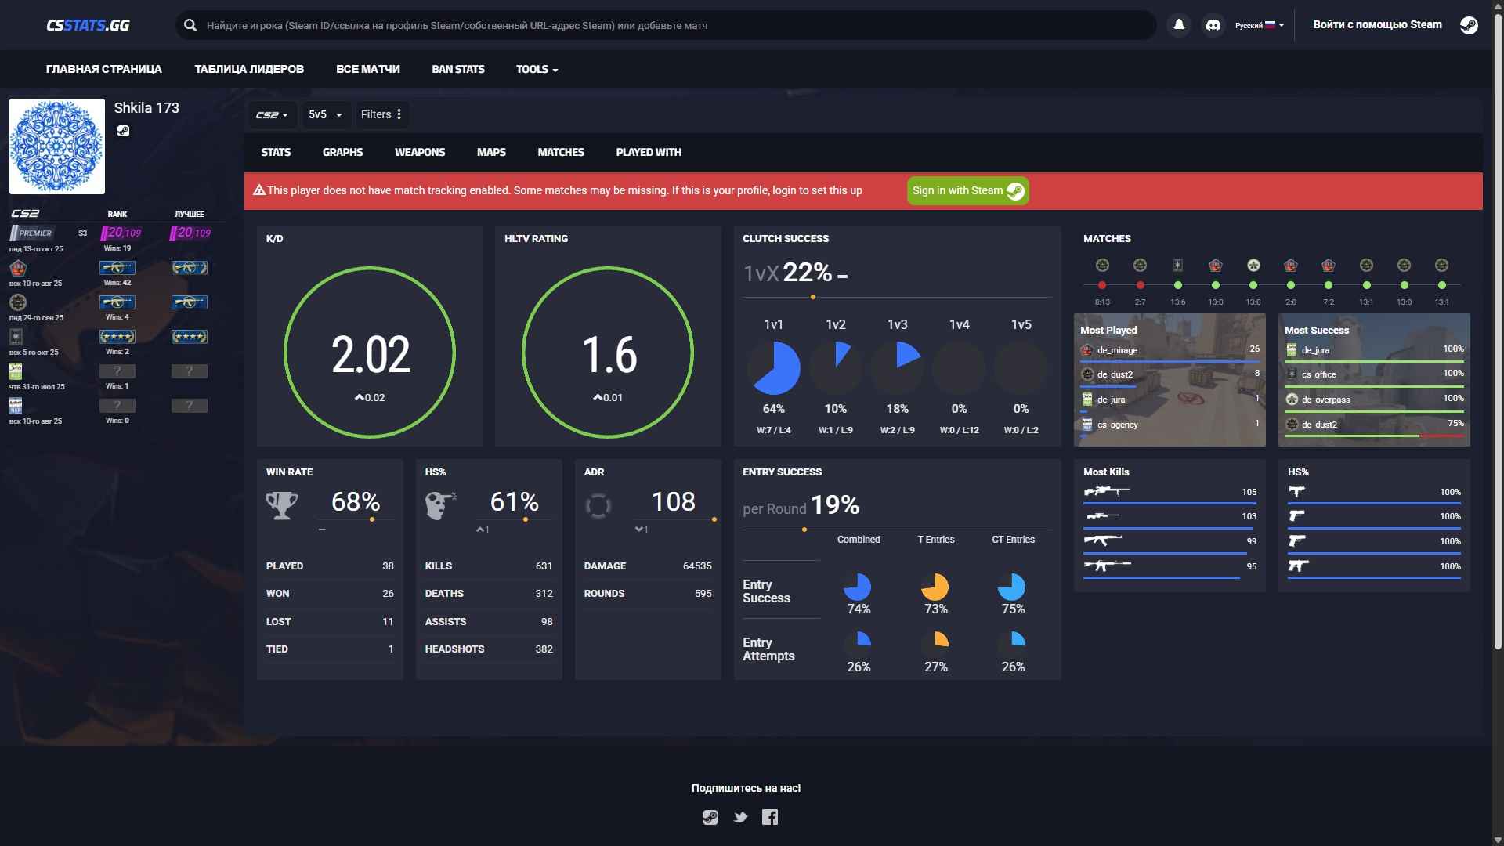
Task: Select the de_mirage map icon in Most Played
Action: click(1087, 350)
